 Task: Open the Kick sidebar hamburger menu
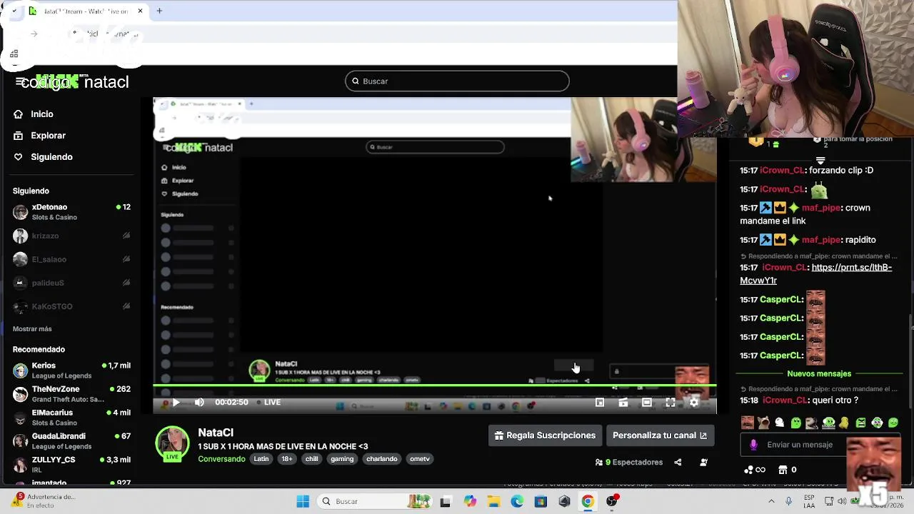[19, 82]
